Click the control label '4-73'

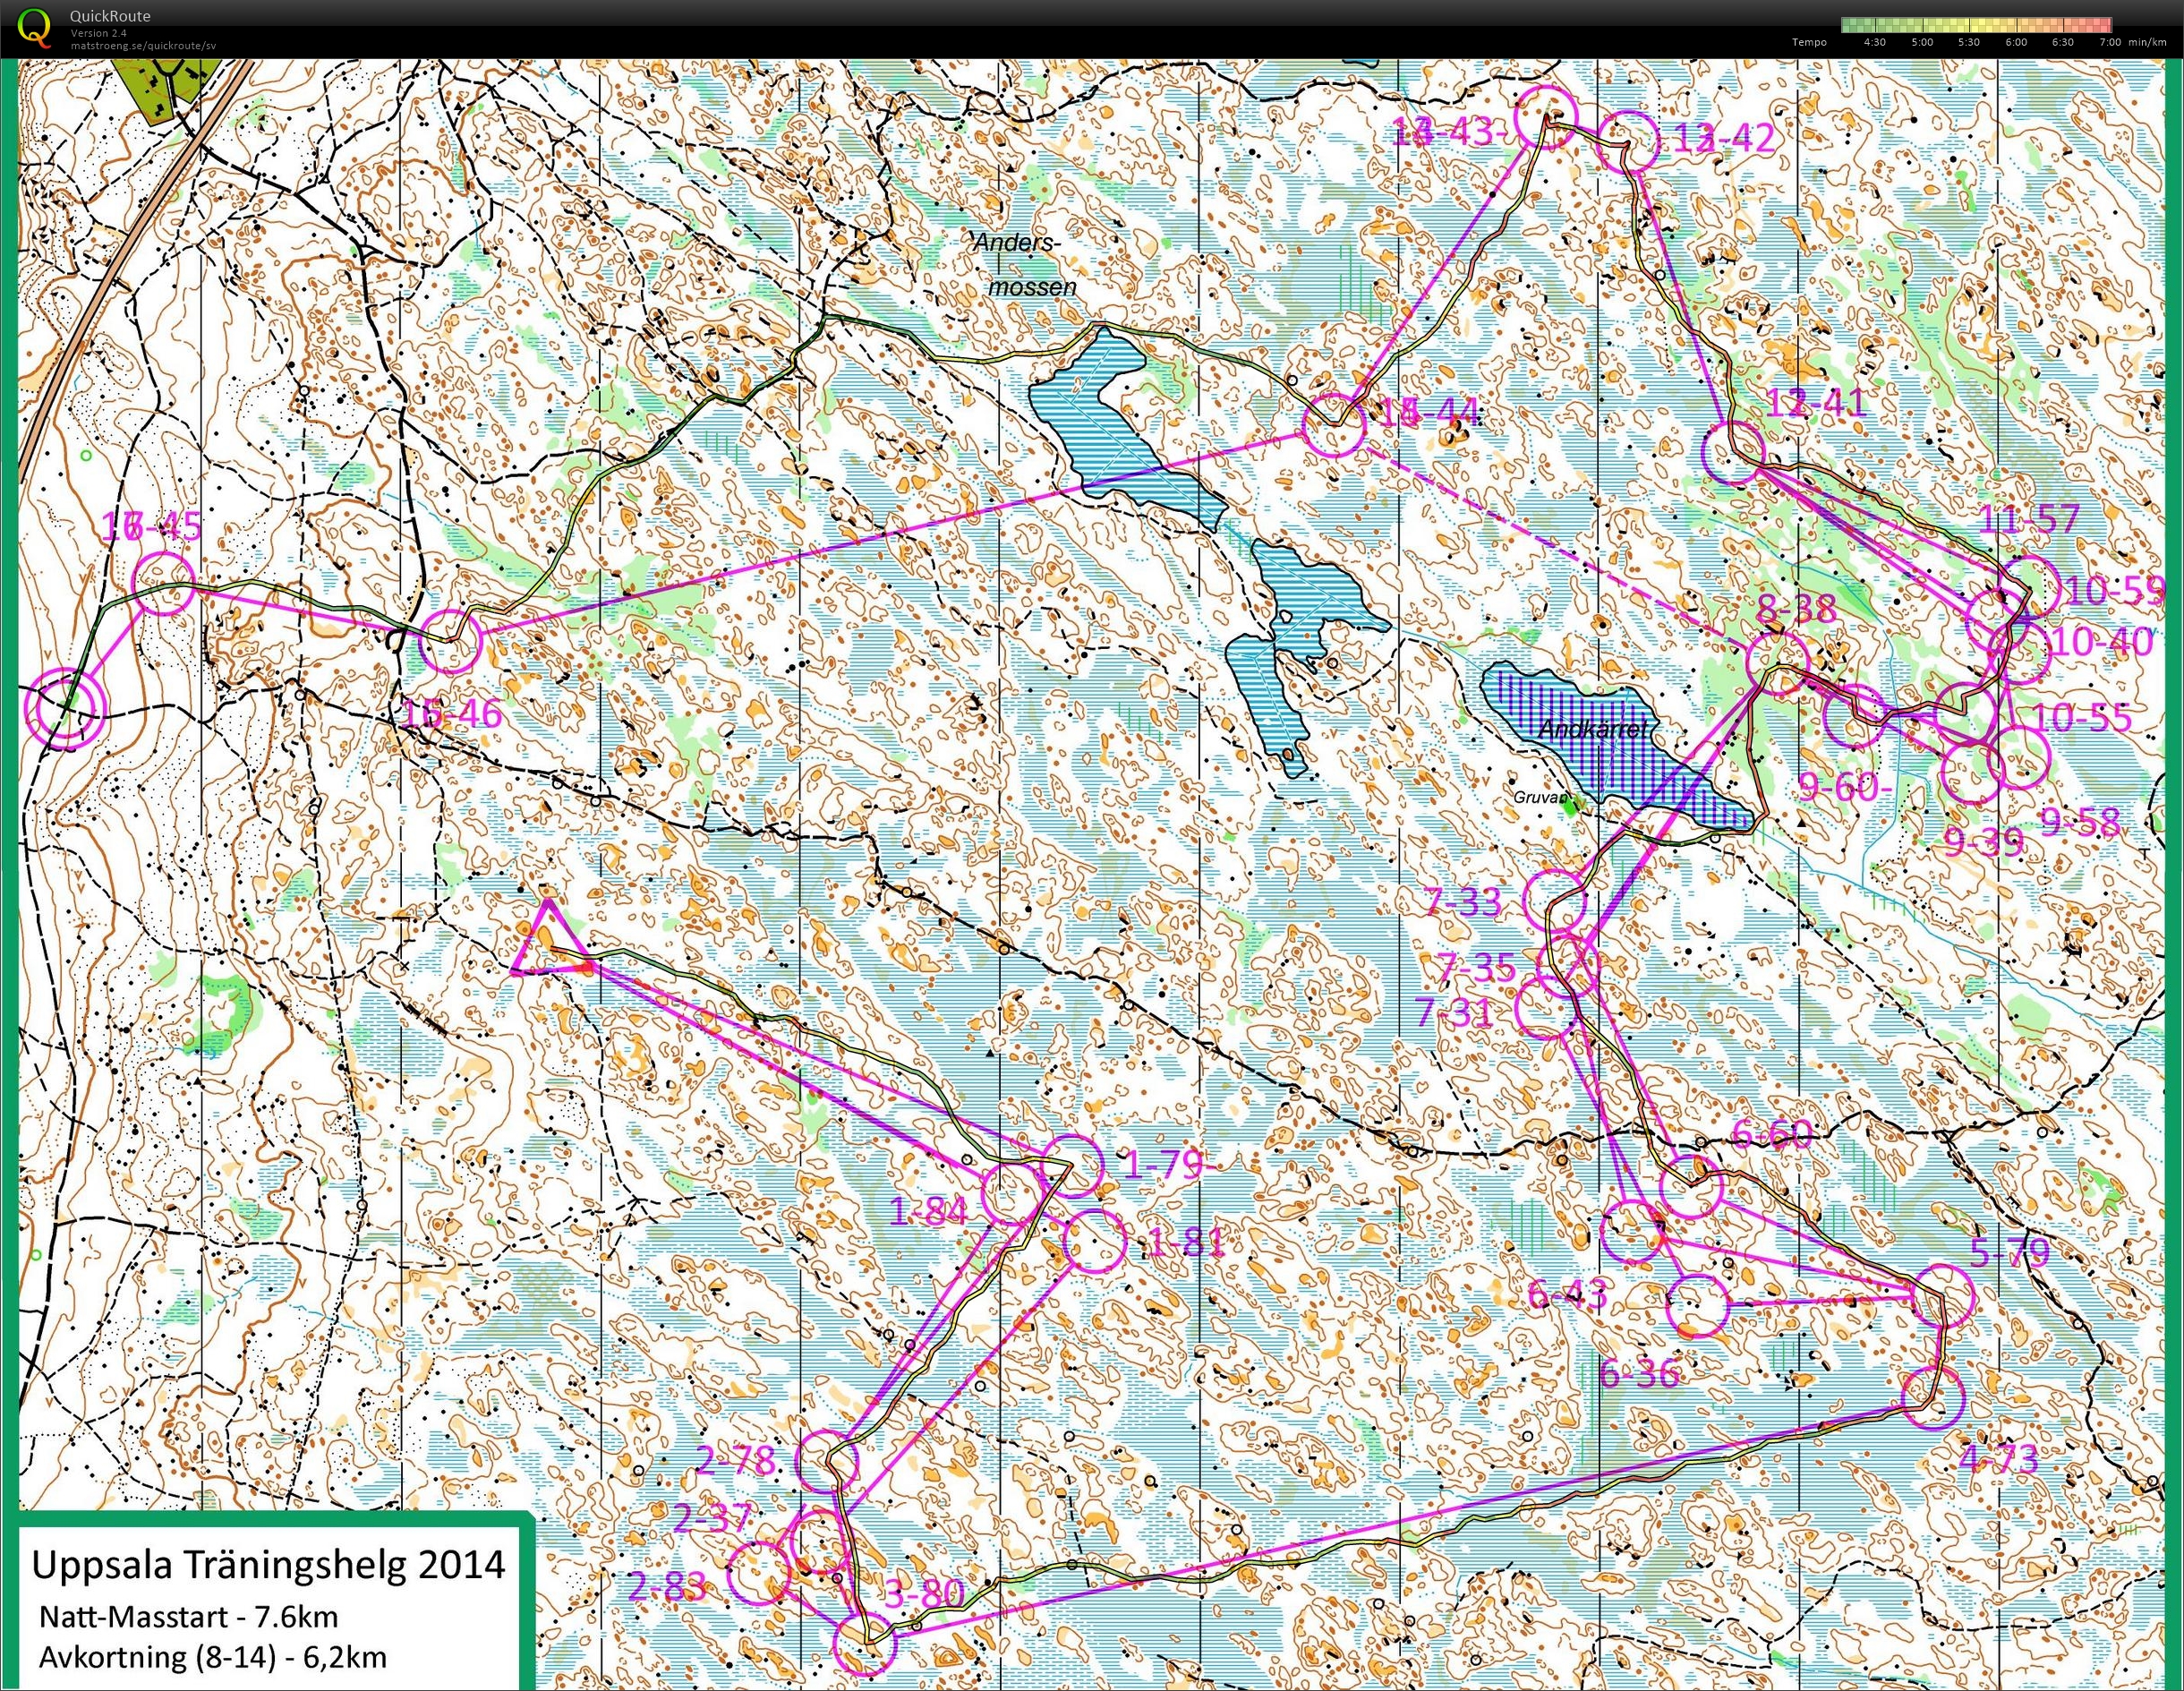(x=1998, y=1460)
